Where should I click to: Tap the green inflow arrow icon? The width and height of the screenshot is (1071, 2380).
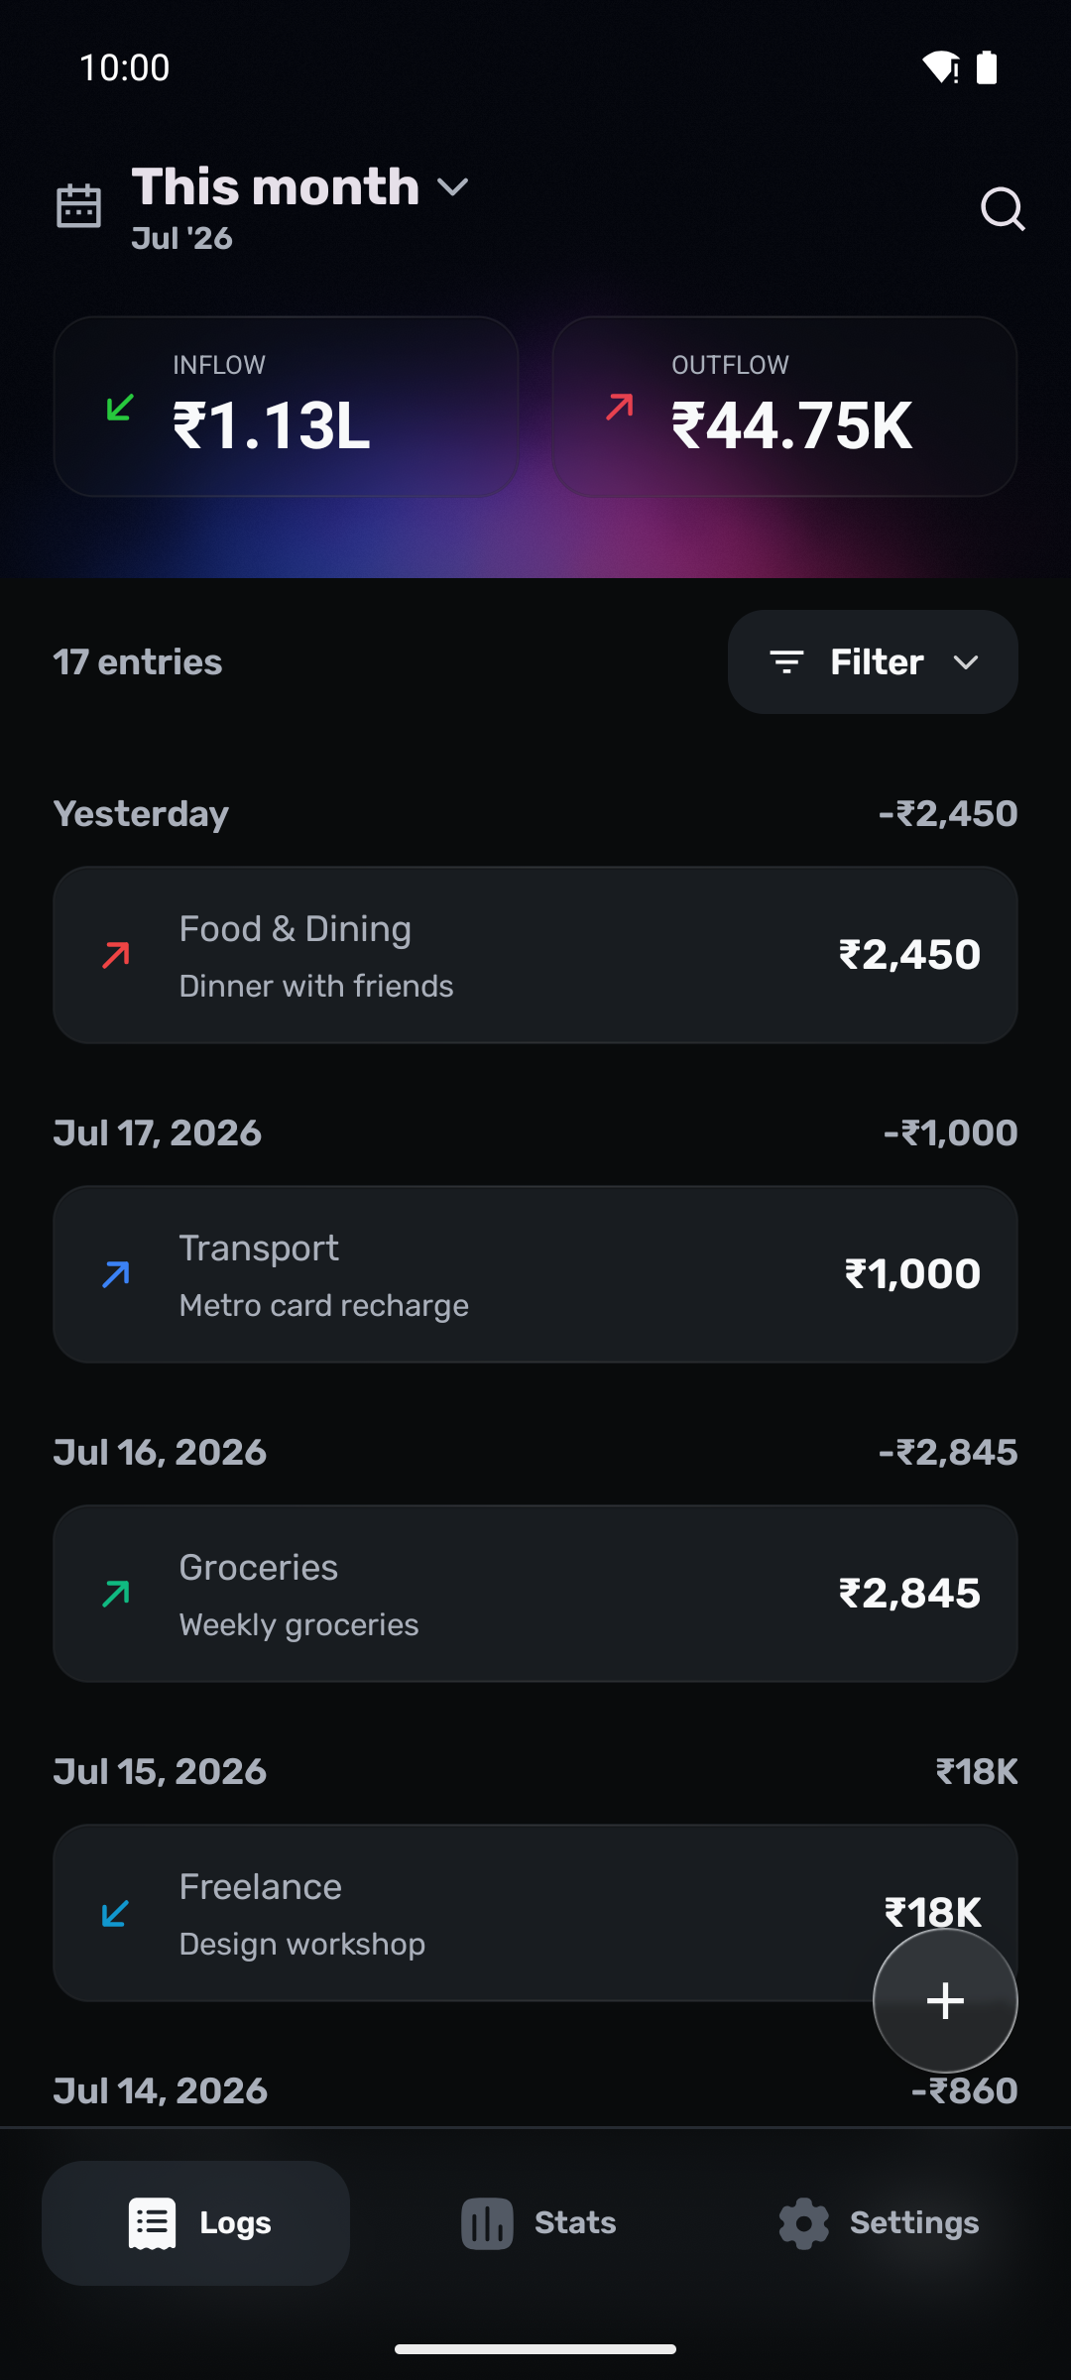pyautogui.click(x=120, y=408)
